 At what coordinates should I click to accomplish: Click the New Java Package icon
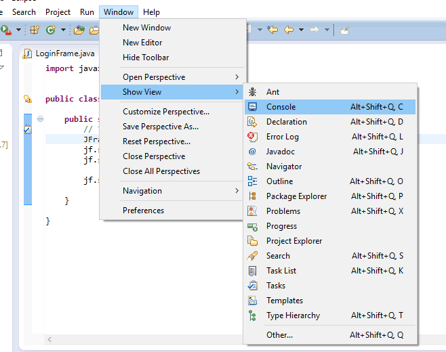35,30
